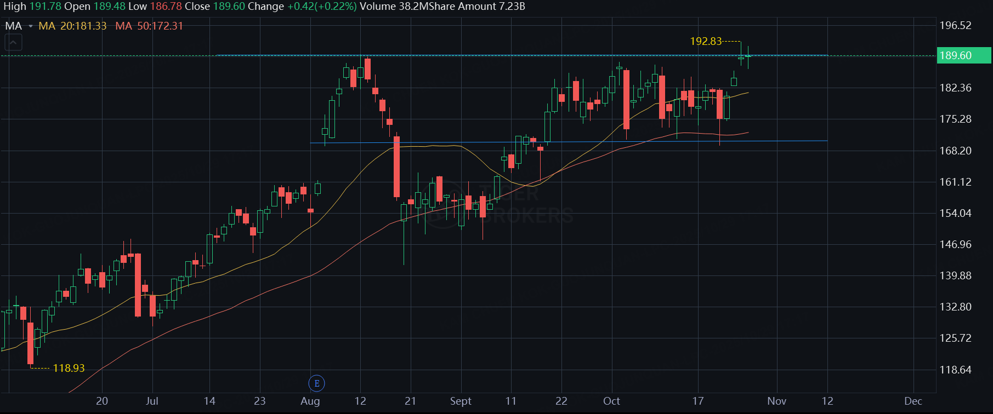Click the Sept date axis label
This screenshot has width=993, height=414.
pos(461,401)
